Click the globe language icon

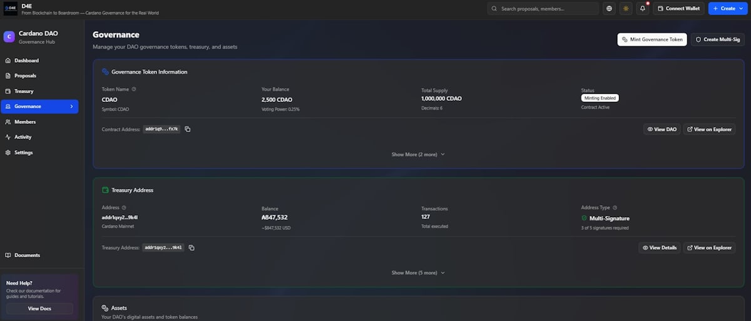610,9
